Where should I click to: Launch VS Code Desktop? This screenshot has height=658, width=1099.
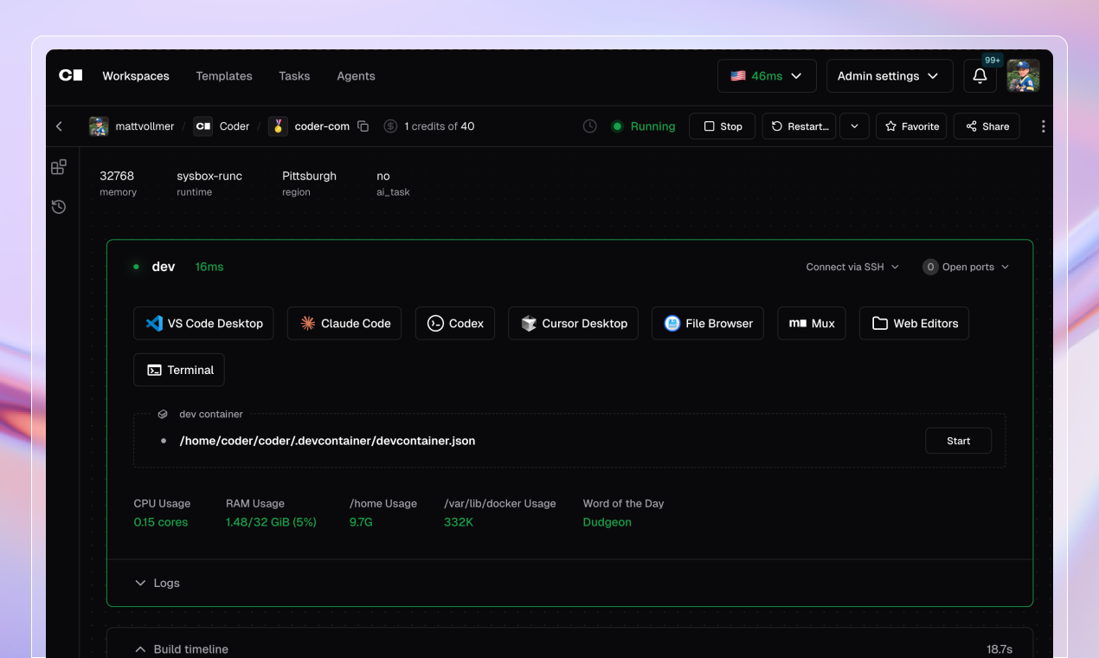(x=204, y=323)
